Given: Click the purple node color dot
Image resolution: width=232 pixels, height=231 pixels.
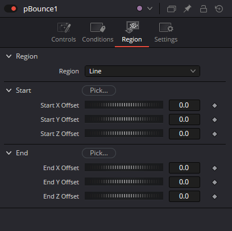Looking at the screenshot, I should coord(139,9).
